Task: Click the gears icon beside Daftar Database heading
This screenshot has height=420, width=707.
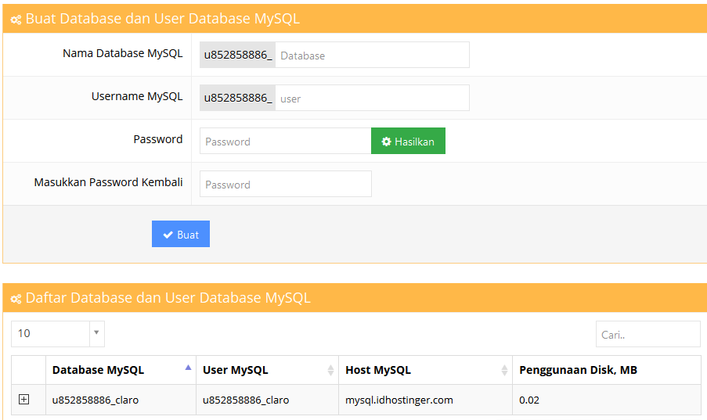Action: point(16,299)
